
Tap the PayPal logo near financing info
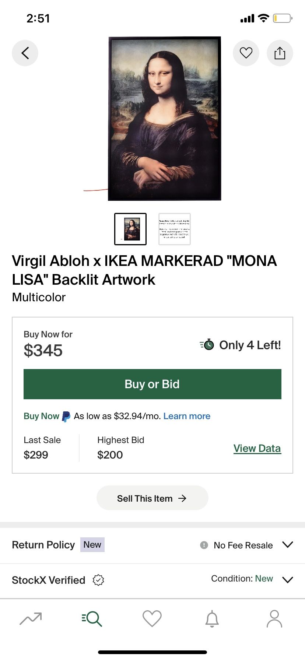pos(66,416)
